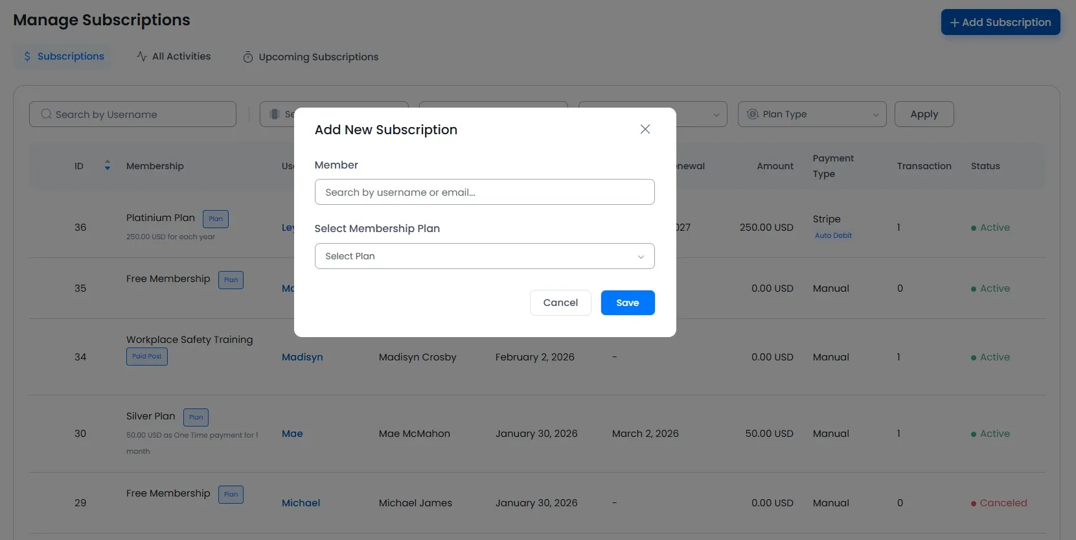Click the Stripe payment type cell
The width and height of the screenshot is (1076, 540).
click(x=827, y=219)
